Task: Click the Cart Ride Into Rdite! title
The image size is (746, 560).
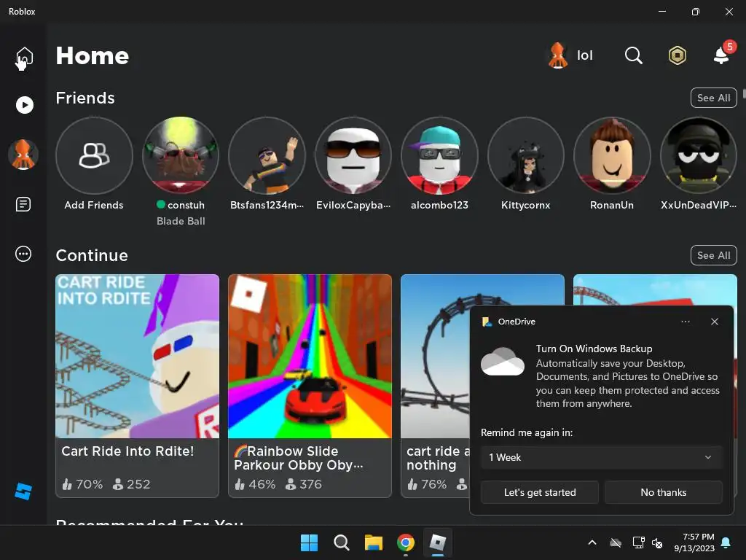Action: point(127,451)
